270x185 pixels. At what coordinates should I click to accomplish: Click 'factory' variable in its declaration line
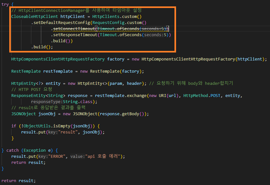116,59
